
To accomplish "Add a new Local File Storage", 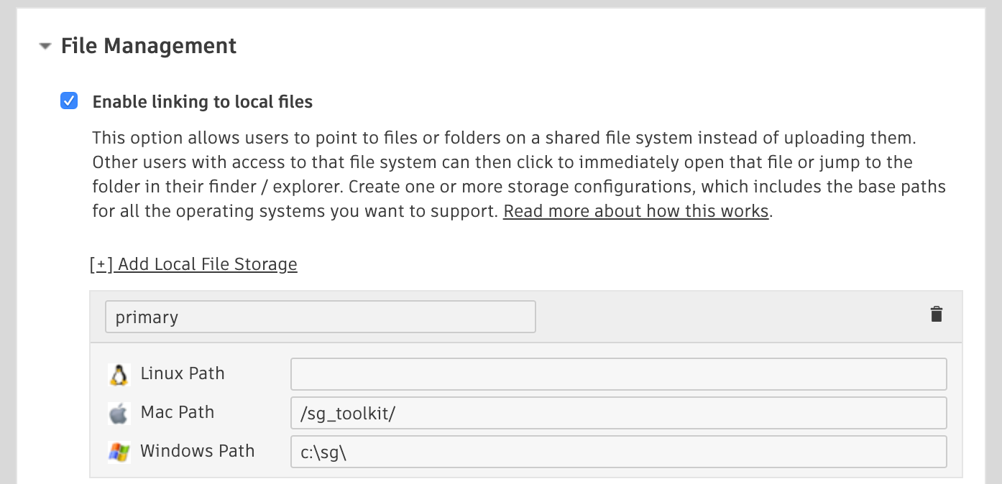I will coord(193,264).
